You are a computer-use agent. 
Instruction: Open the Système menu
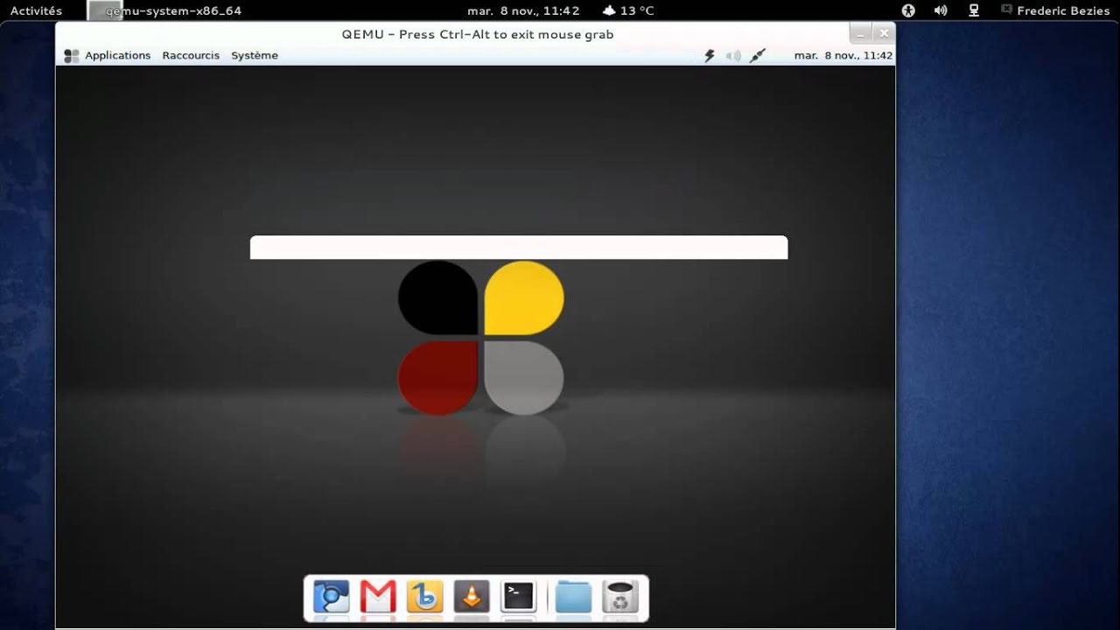pos(255,55)
